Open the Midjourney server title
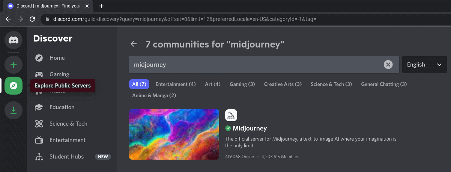 tap(250, 128)
